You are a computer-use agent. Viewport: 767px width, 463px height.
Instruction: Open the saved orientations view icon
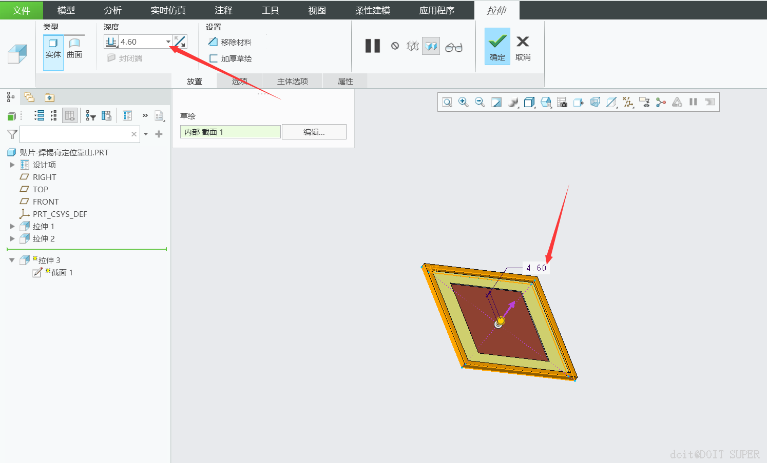(546, 102)
